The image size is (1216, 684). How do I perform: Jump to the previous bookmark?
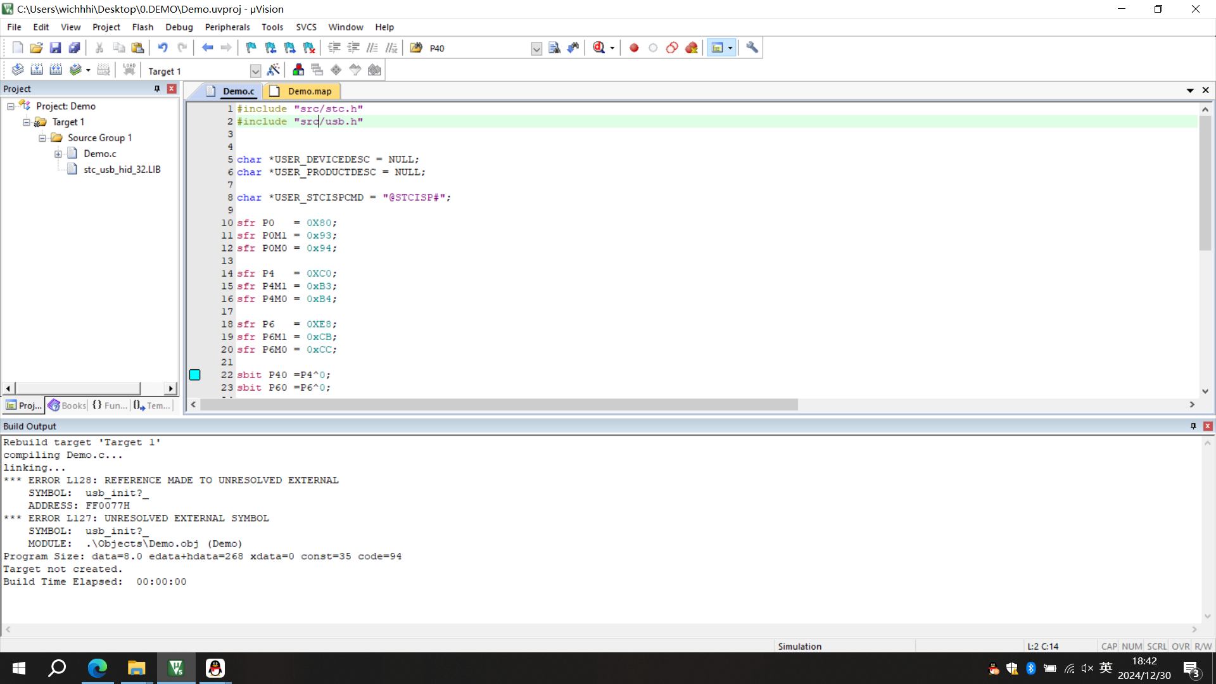[270, 47]
